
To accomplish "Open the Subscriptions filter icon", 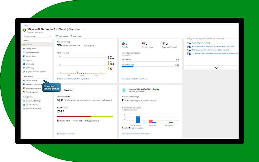I will (57, 37).
